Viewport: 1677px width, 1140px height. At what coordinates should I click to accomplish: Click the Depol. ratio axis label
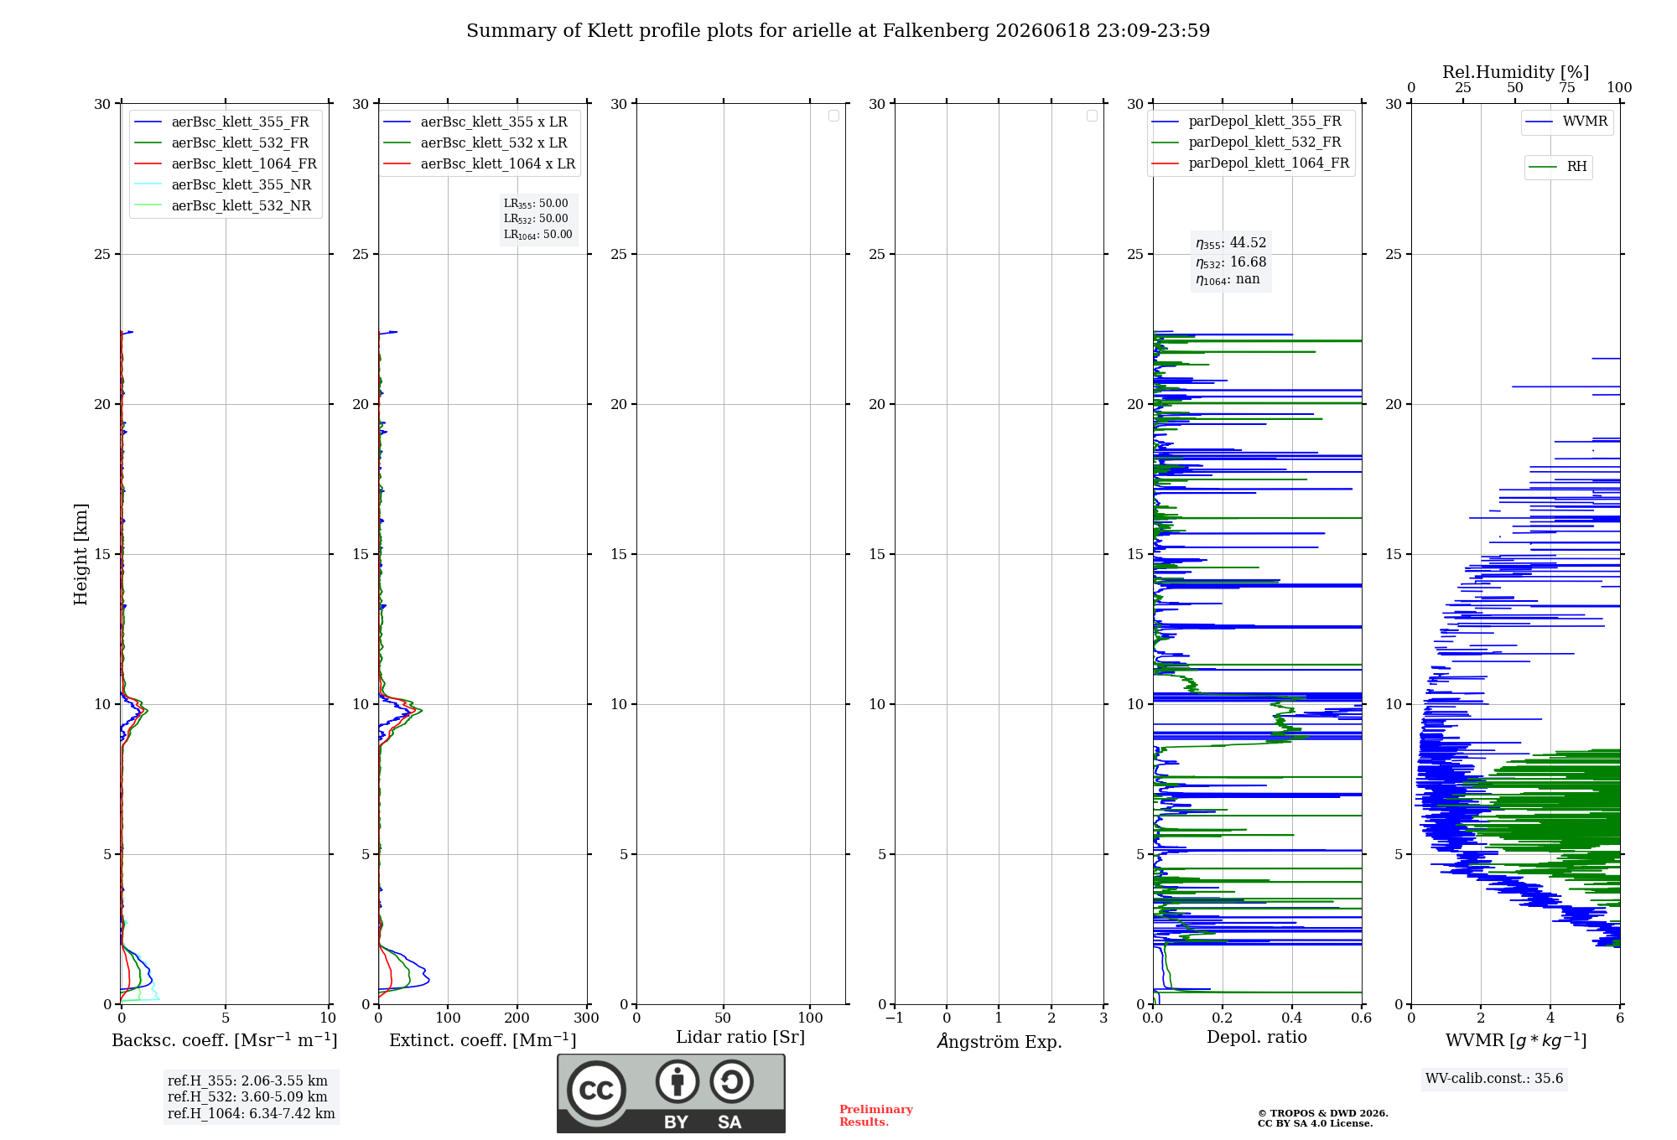[1257, 1037]
